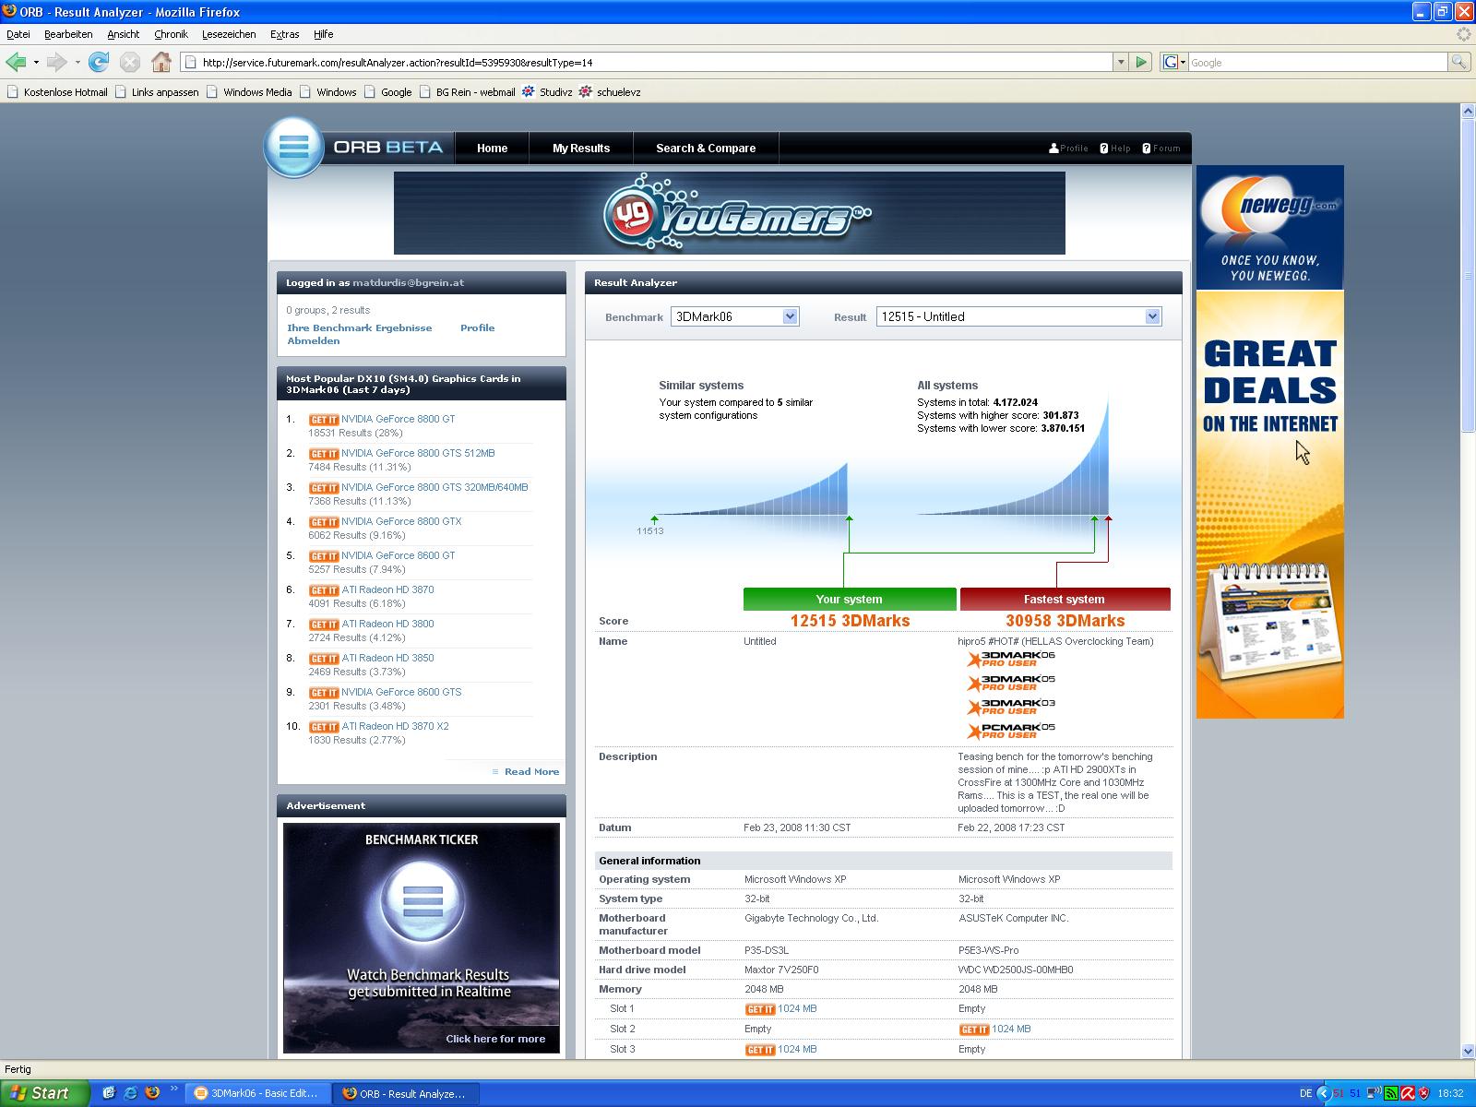
Task: Open the NVIDIA GeForce 8800 GTS 320MB/640MB link
Action: pyautogui.click(x=434, y=487)
